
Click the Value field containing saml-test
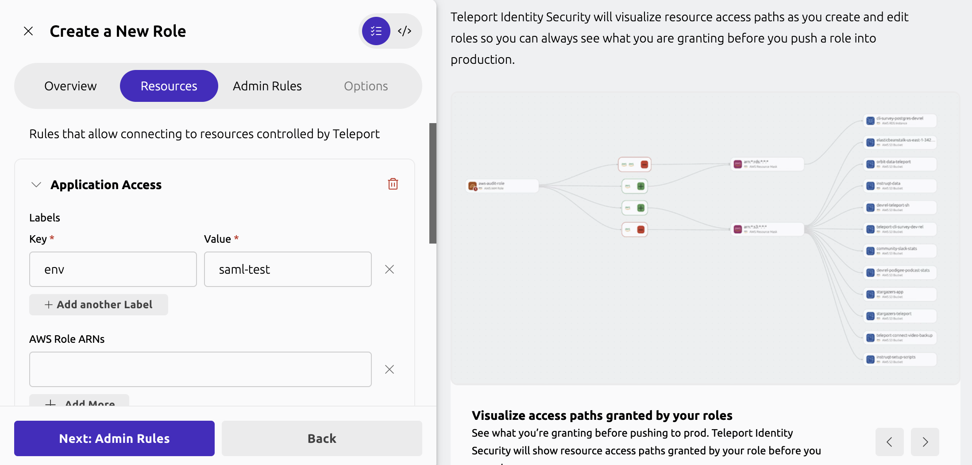pos(288,269)
